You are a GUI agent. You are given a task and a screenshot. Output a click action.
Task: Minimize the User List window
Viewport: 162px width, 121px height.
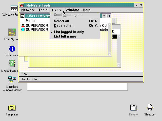pyautogui.click(x=104, y=16)
